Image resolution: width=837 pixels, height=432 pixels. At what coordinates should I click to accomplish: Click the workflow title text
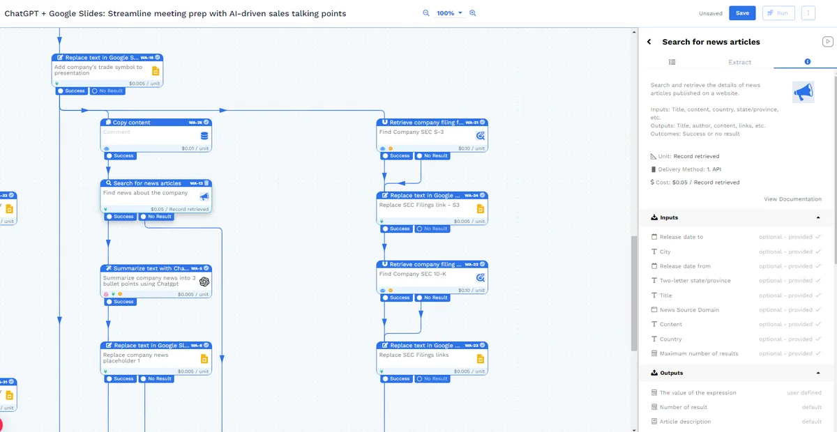[x=175, y=13]
